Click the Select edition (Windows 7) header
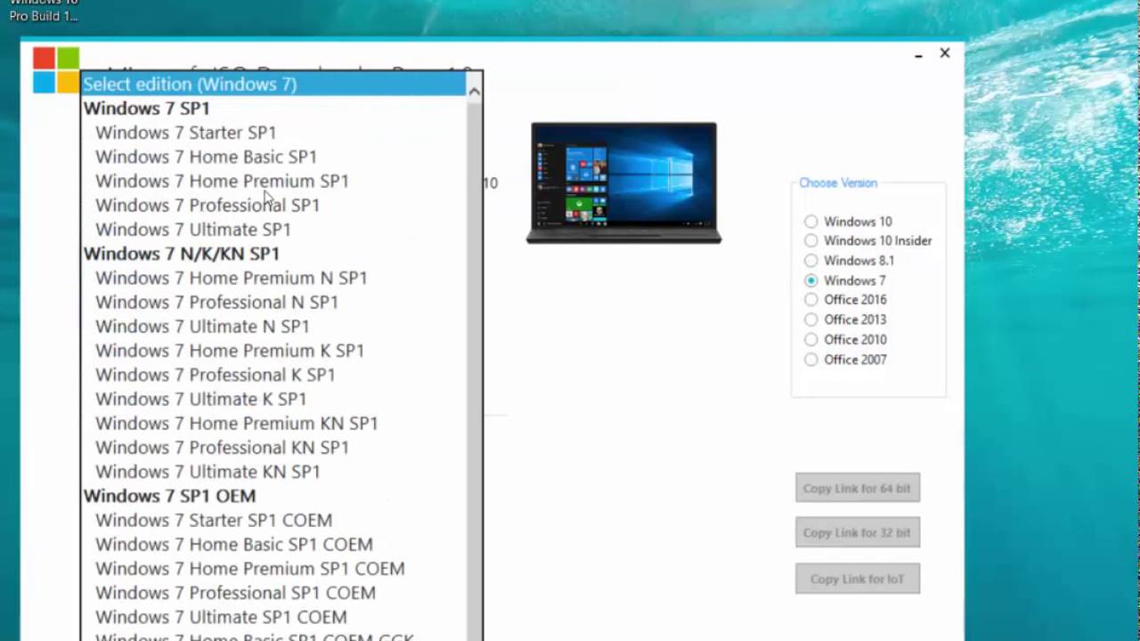Screen dimensions: 1140x641 pyautogui.click(x=273, y=84)
